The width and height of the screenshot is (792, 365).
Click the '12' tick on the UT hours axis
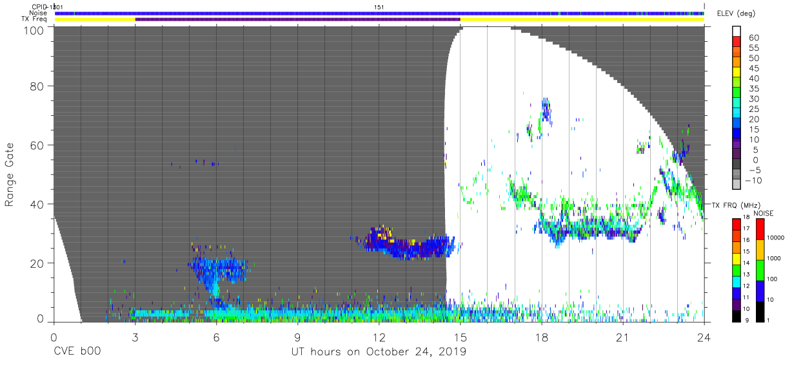tap(379, 337)
